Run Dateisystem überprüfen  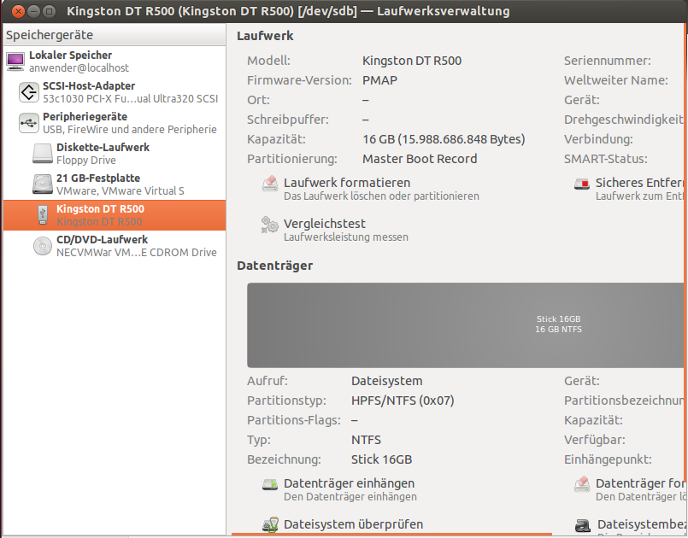[x=343, y=525]
